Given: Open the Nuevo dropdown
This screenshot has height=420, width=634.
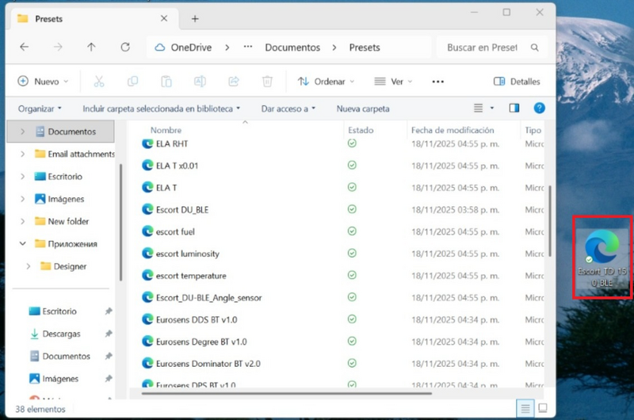Looking at the screenshot, I should [43, 82].
